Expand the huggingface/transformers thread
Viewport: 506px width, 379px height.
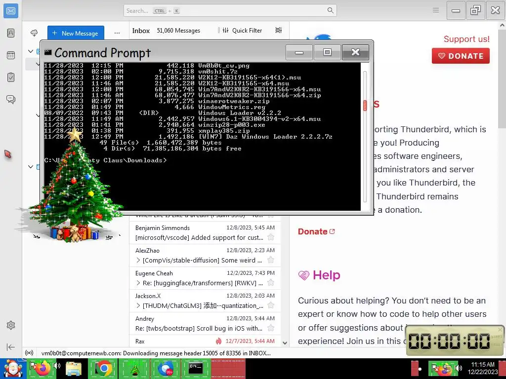(138, 283)
